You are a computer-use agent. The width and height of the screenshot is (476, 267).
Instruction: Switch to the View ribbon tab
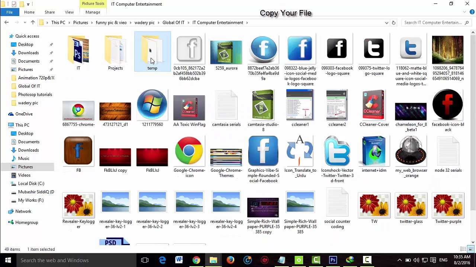coord(69,12)
